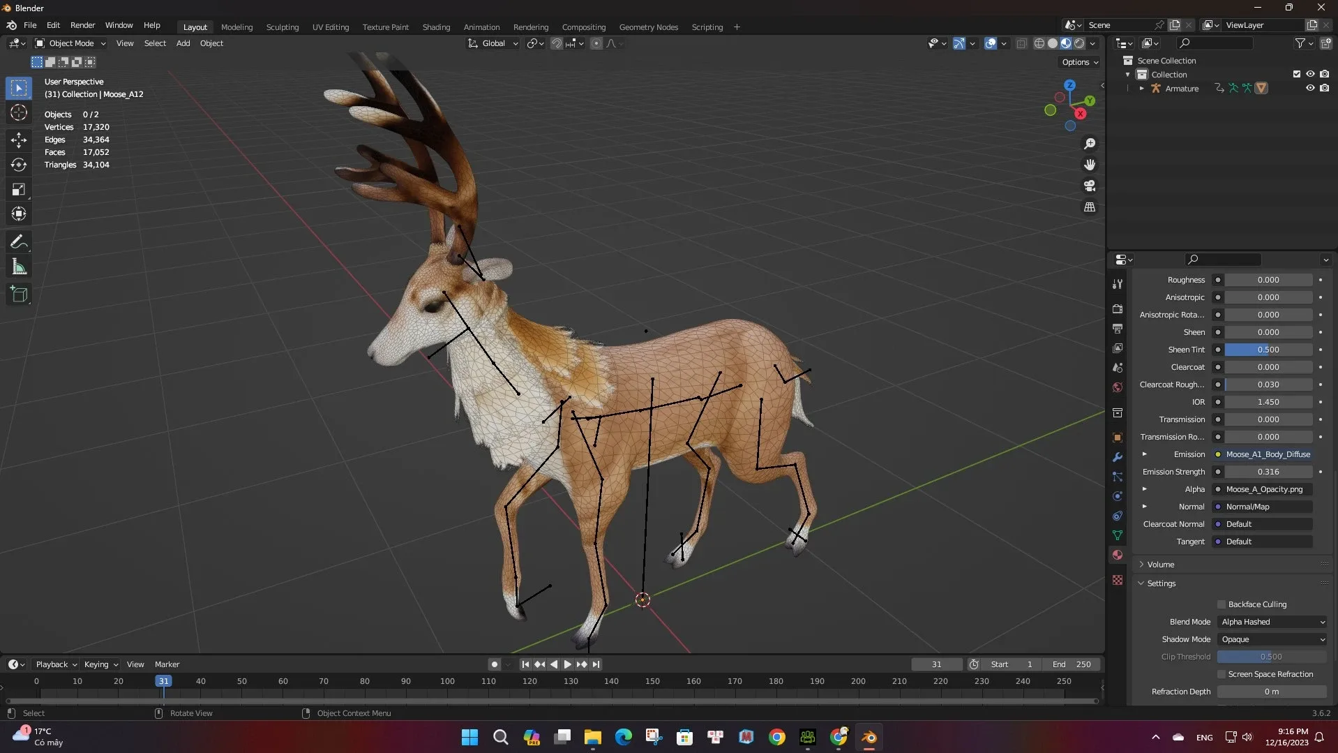
Task: Switch to the UV Editing workspace
Action: [x=330, y=27]
